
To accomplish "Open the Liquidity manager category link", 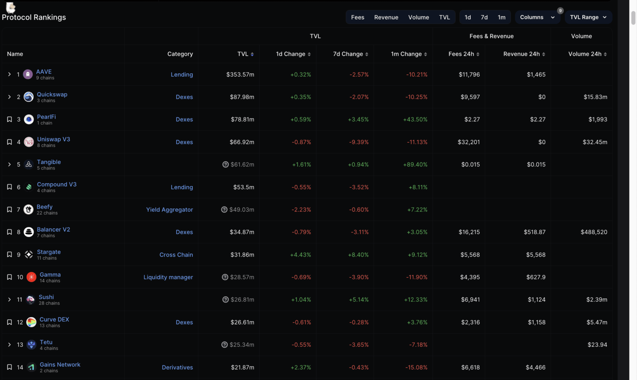I will coord(168,277).
